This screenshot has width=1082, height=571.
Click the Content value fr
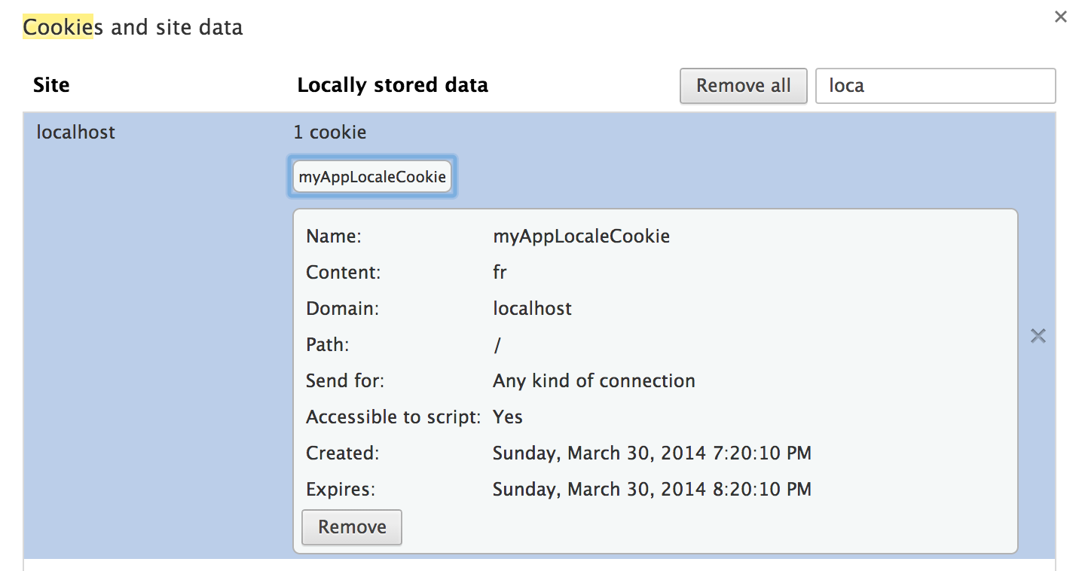click(x=500, y=272)
